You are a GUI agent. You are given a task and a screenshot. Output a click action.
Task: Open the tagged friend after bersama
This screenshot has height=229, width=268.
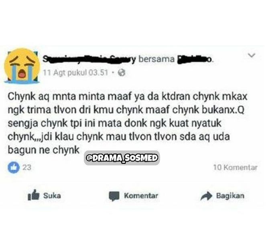click(195, 59)
